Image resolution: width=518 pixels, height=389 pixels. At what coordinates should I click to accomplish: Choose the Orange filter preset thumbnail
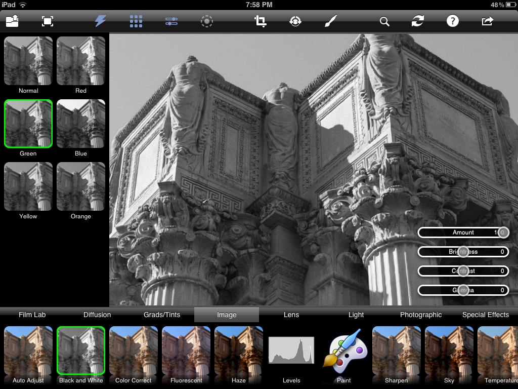(x=81, y=186)
